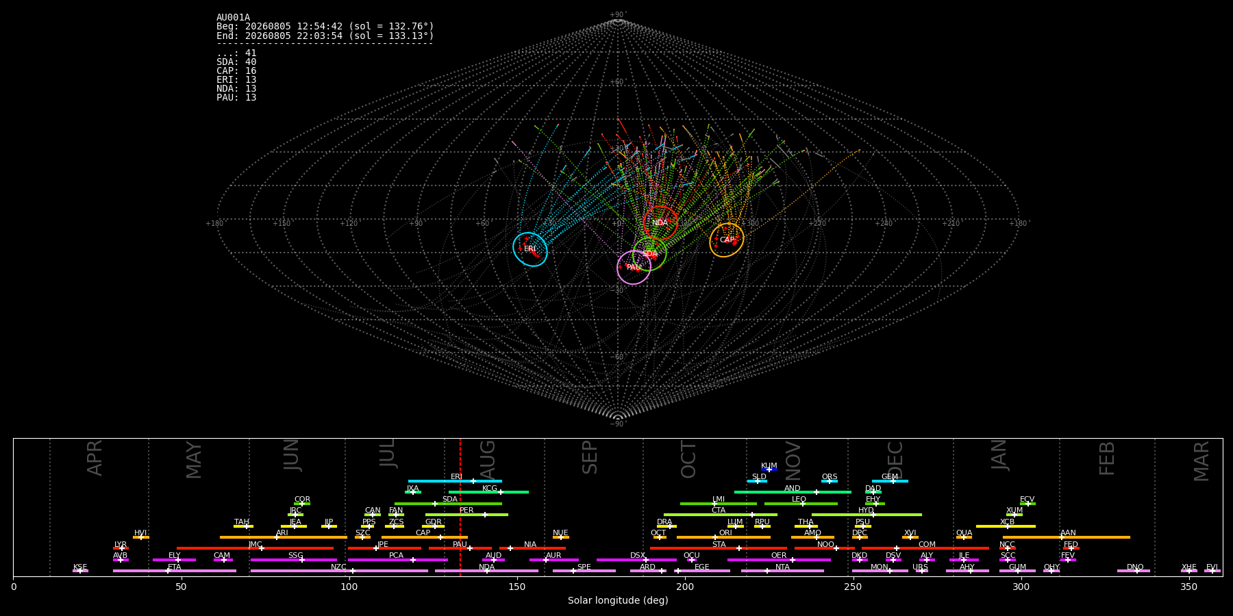Select the QUA shower marker in January
The height and width of the screenshot is (616, 1233).
(x=964, y=537)
